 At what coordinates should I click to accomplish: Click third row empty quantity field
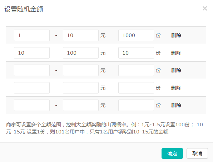pos(136,70)
